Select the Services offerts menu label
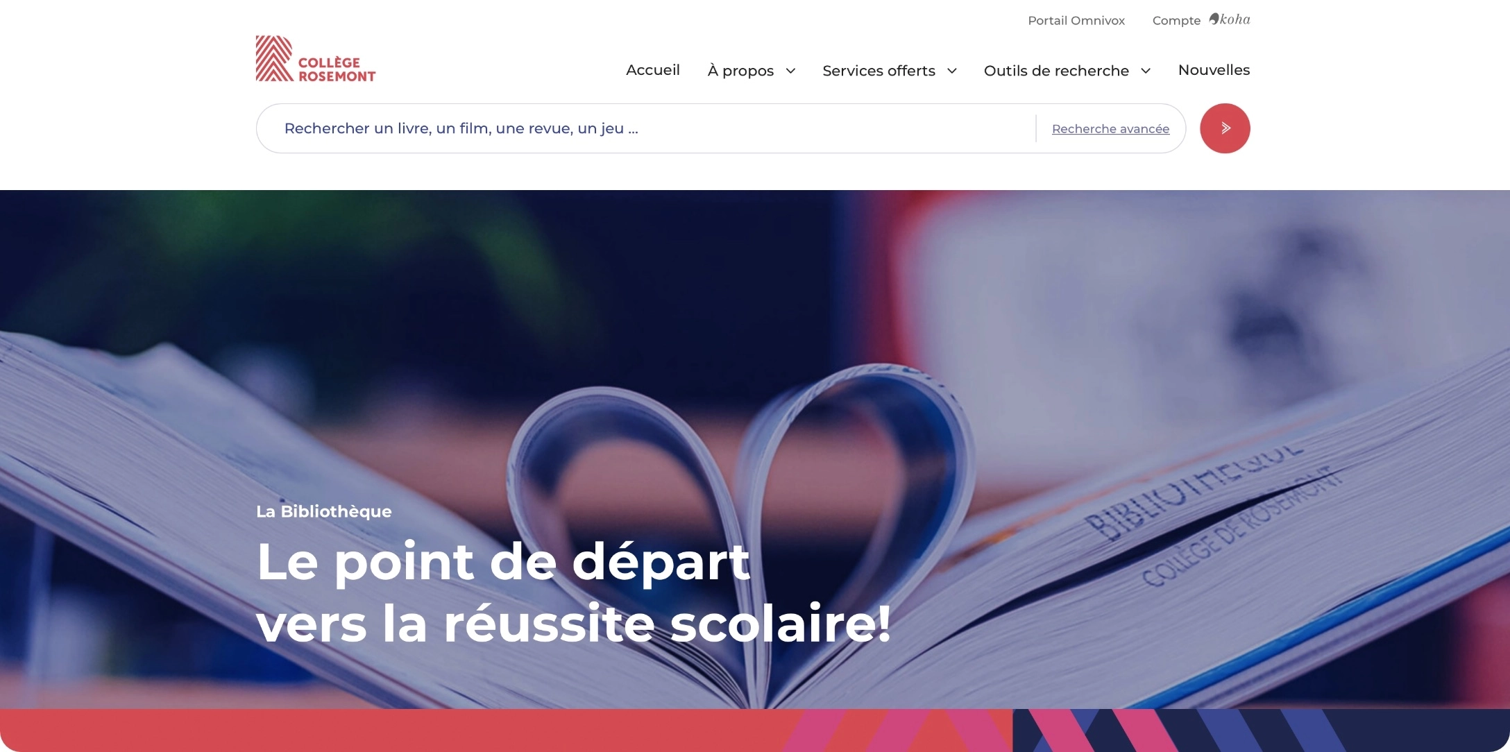Viewport: 1510px width, 752px height. [879, 71]
